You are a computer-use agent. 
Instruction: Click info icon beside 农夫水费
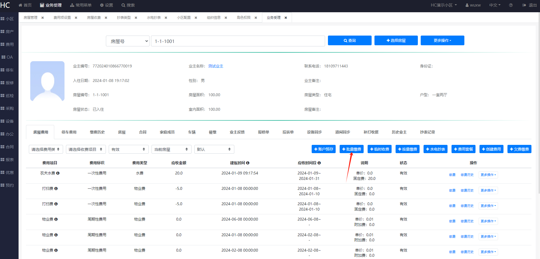(x=58, y=173)
